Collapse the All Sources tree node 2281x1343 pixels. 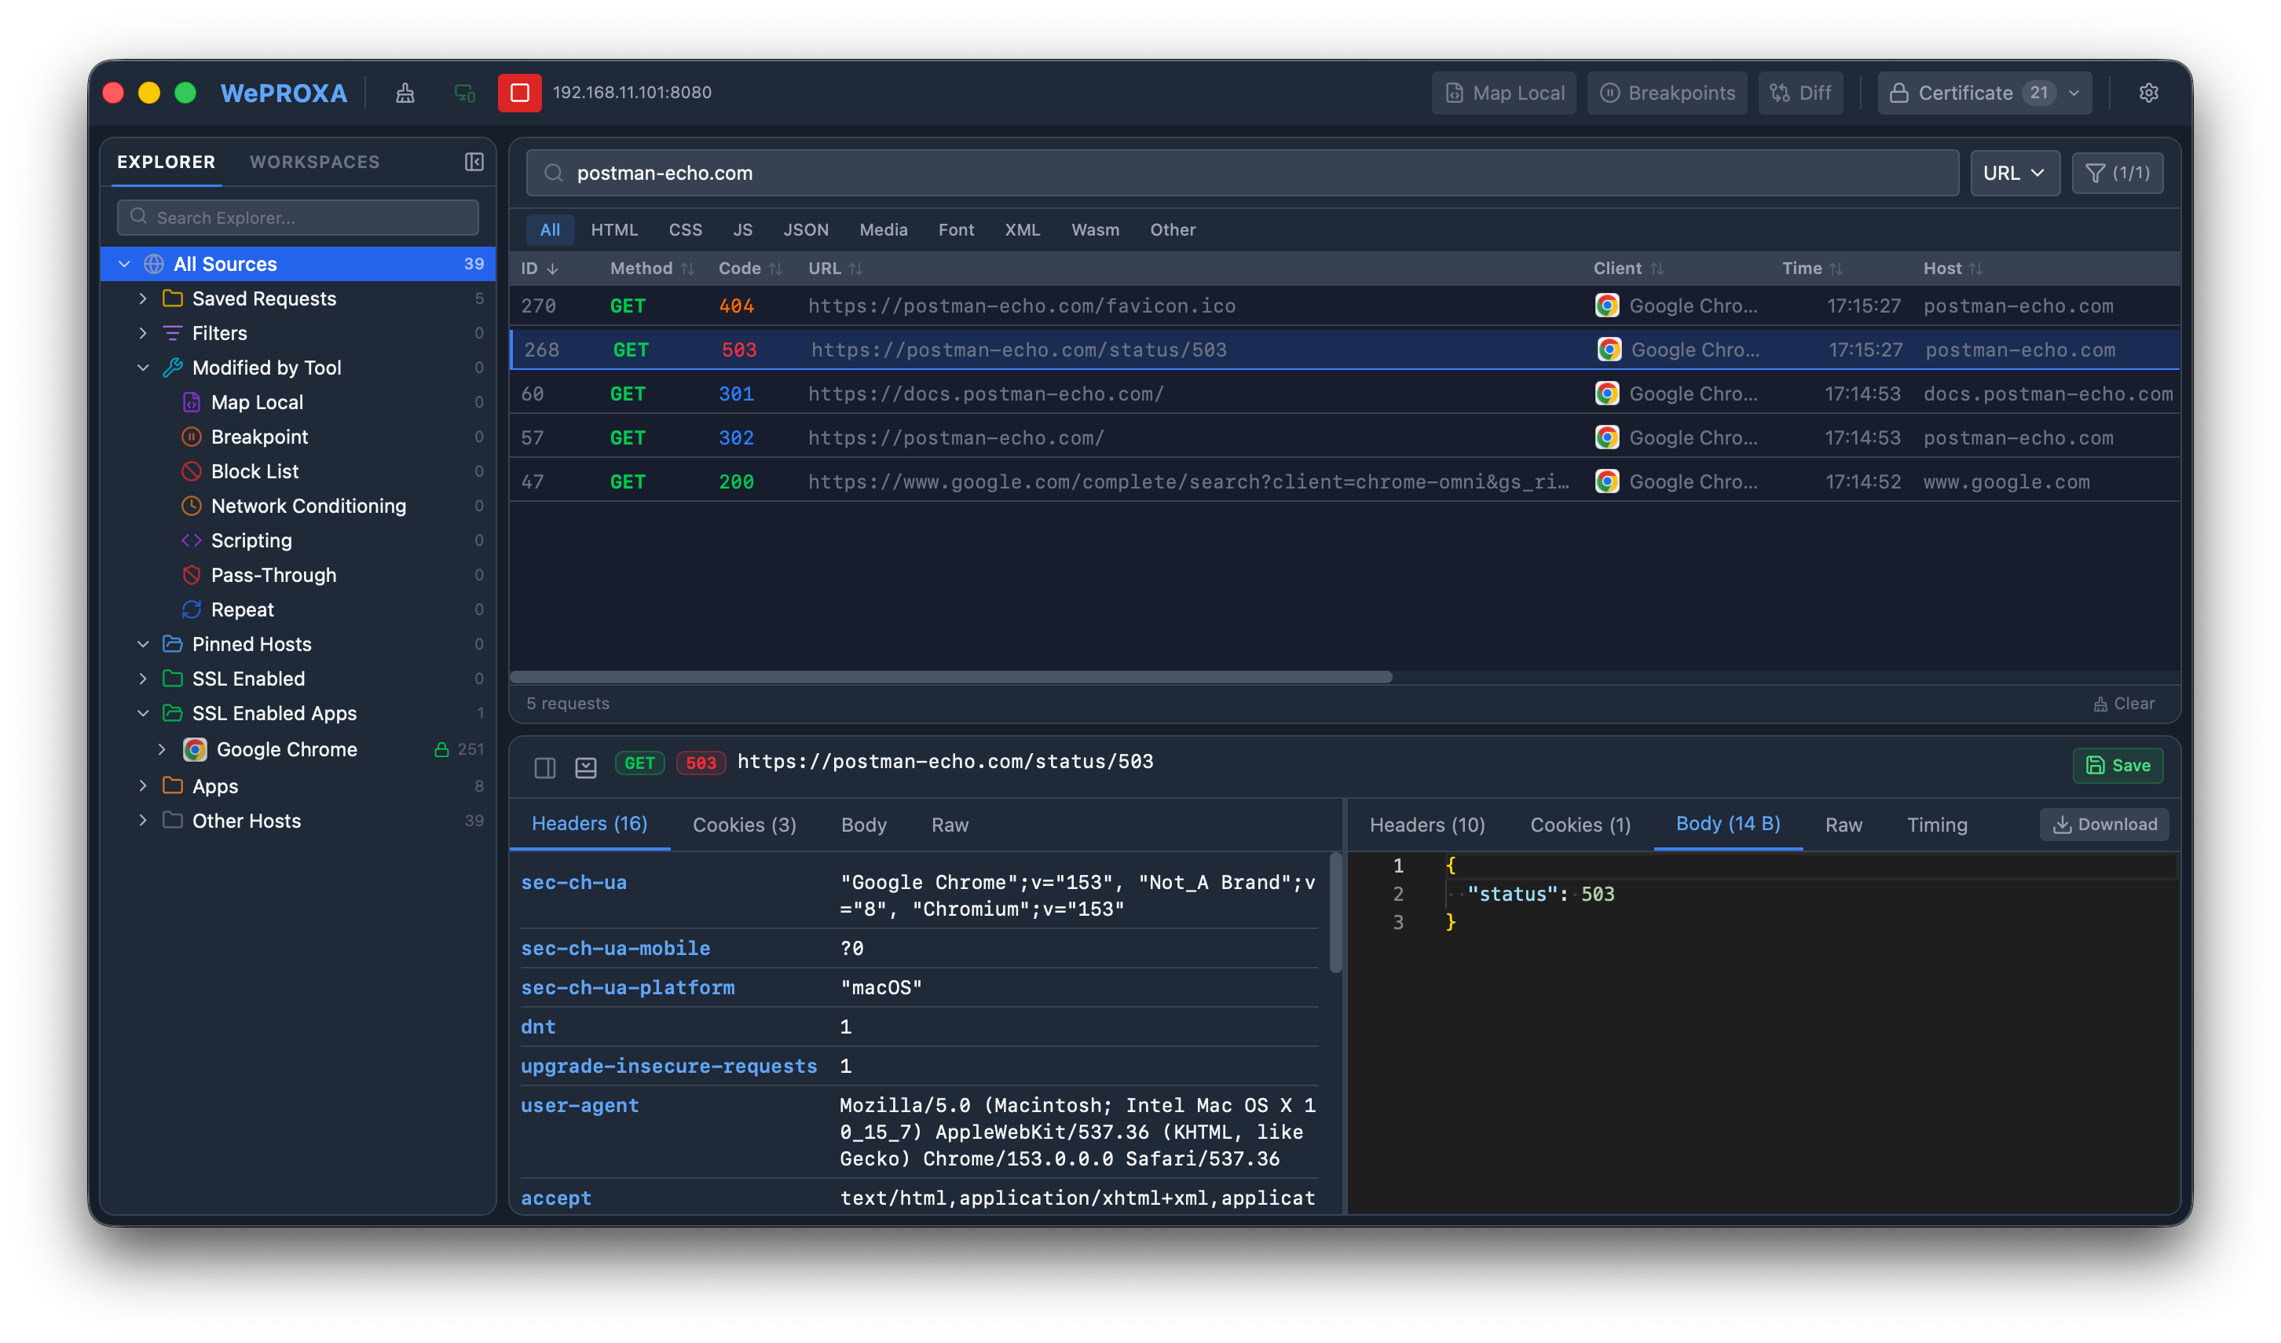click(x=124, y=263)
